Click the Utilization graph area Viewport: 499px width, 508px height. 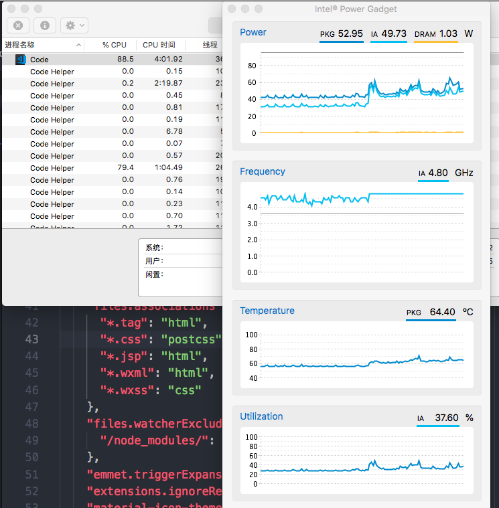[x=356, y=460]
